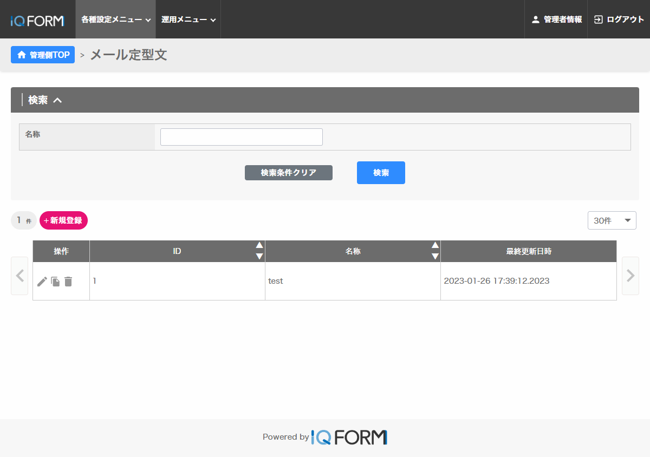
Task: Click ログアウト to sign out
Action: (619, 19)
